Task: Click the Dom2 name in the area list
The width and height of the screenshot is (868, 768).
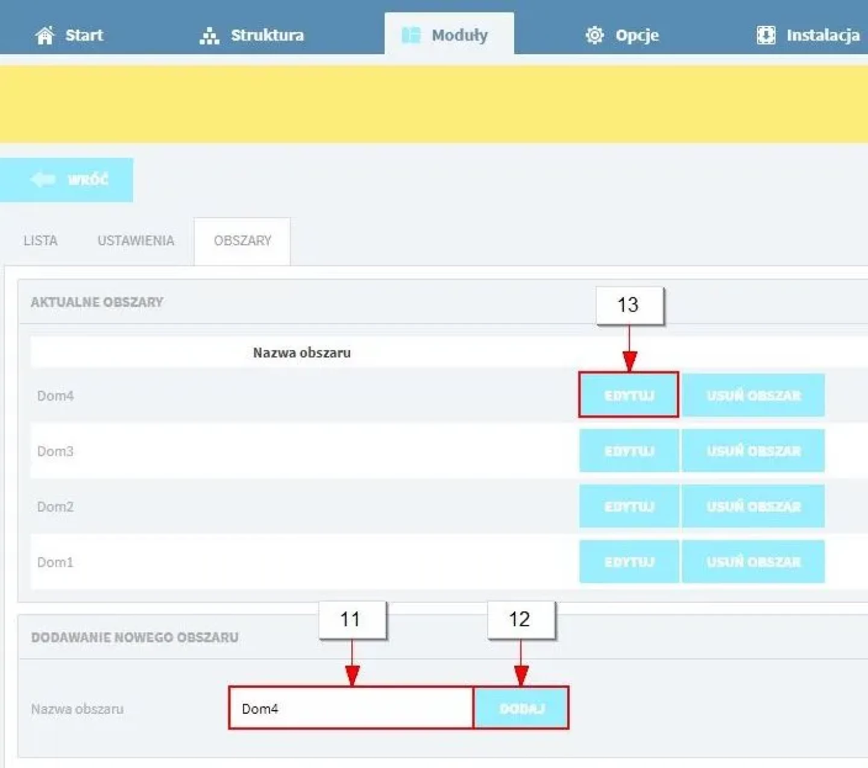Action: 55,507
